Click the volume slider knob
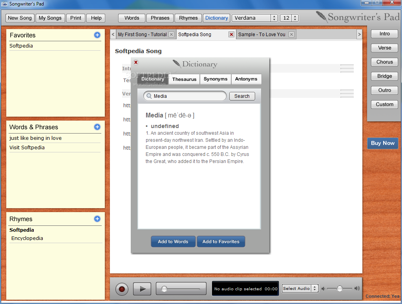 coord(340,289)
